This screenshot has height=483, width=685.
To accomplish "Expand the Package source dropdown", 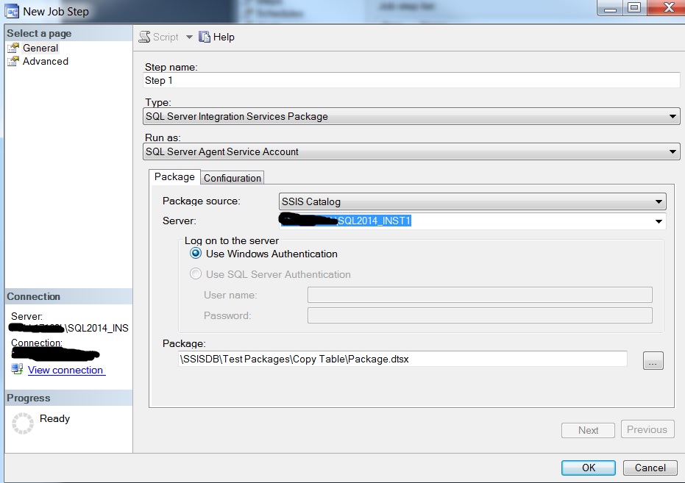I will pyautogui.click(x=659, y=201).
